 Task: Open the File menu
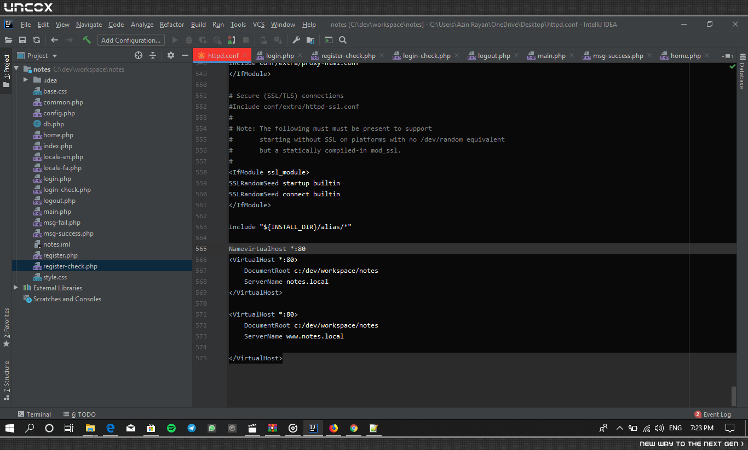coord(26,25)
